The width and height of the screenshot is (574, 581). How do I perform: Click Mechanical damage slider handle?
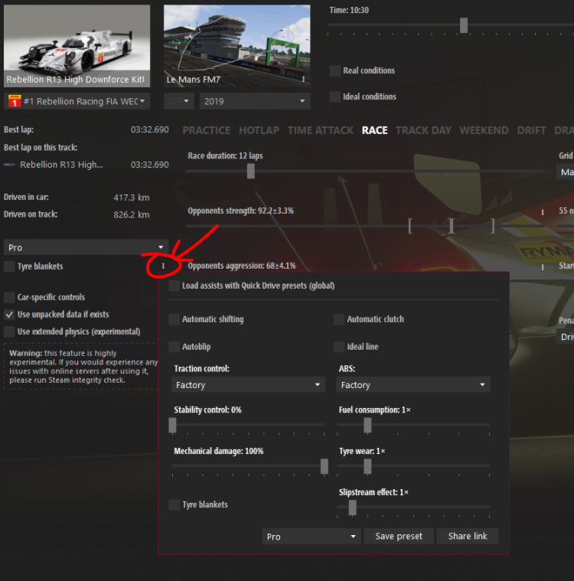click(x=325, y=466)
